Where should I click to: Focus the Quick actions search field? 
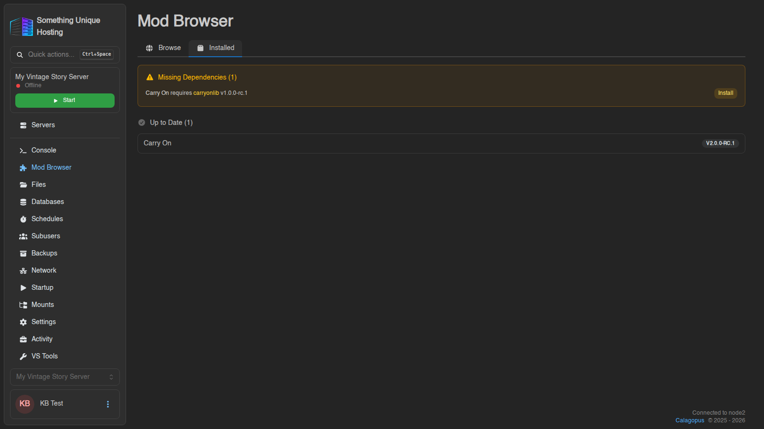click(65, 55)
